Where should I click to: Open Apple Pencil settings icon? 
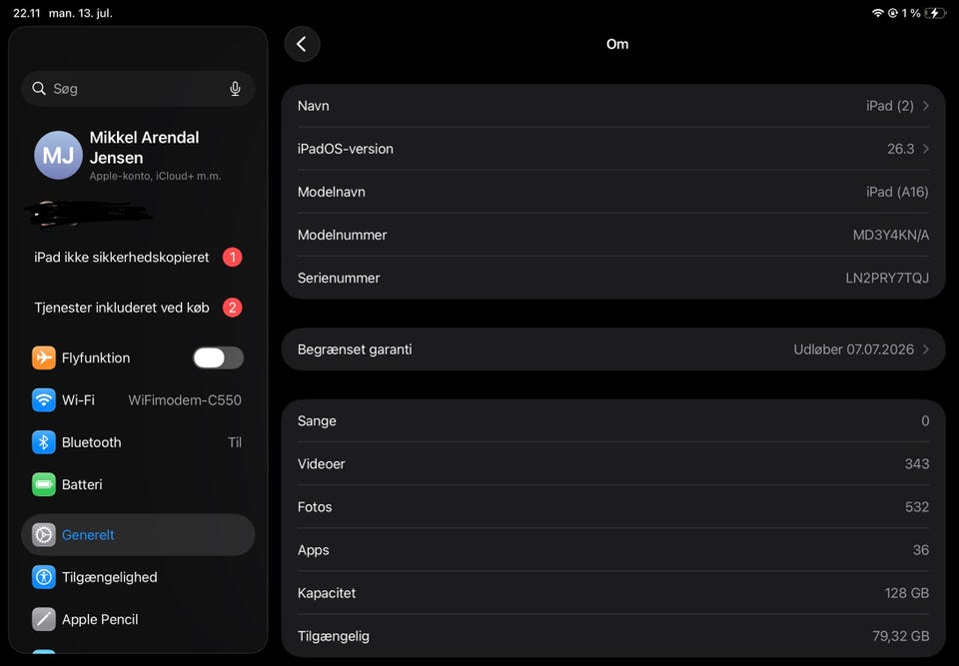pos(43,619)
